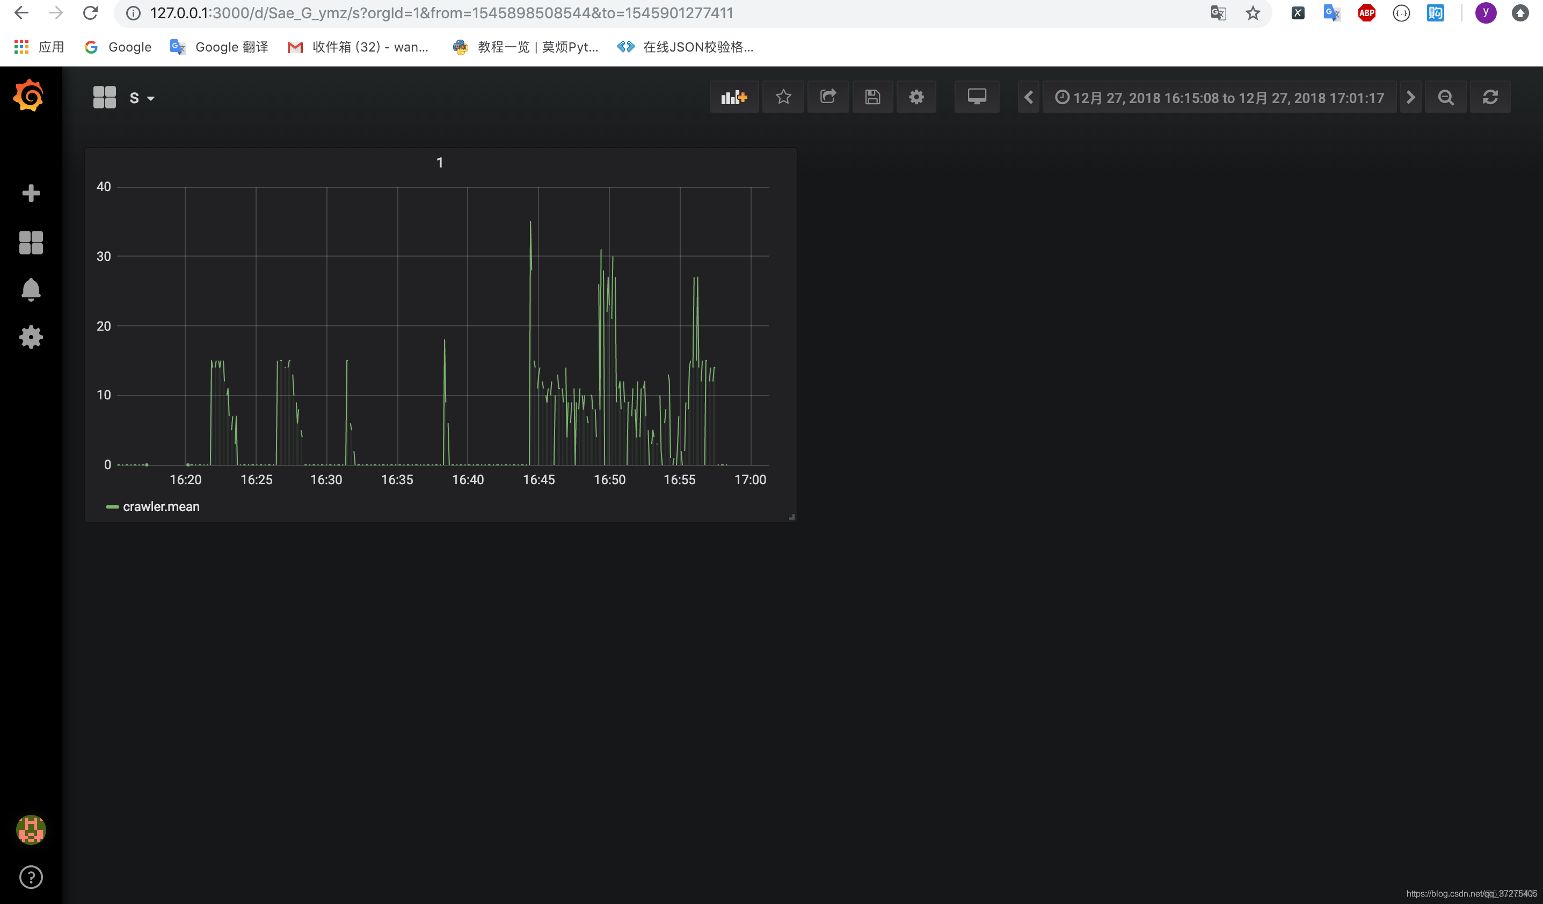Open the blue square extension icon
The height and width of the screenshot is (904, 1543).
(1435, 13)
